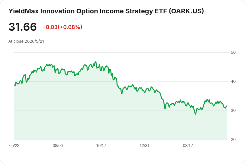Viewport: 245px width, 163px height.
Task: Click the chart's highest peak near 10/17
Action: click(96, 62)
